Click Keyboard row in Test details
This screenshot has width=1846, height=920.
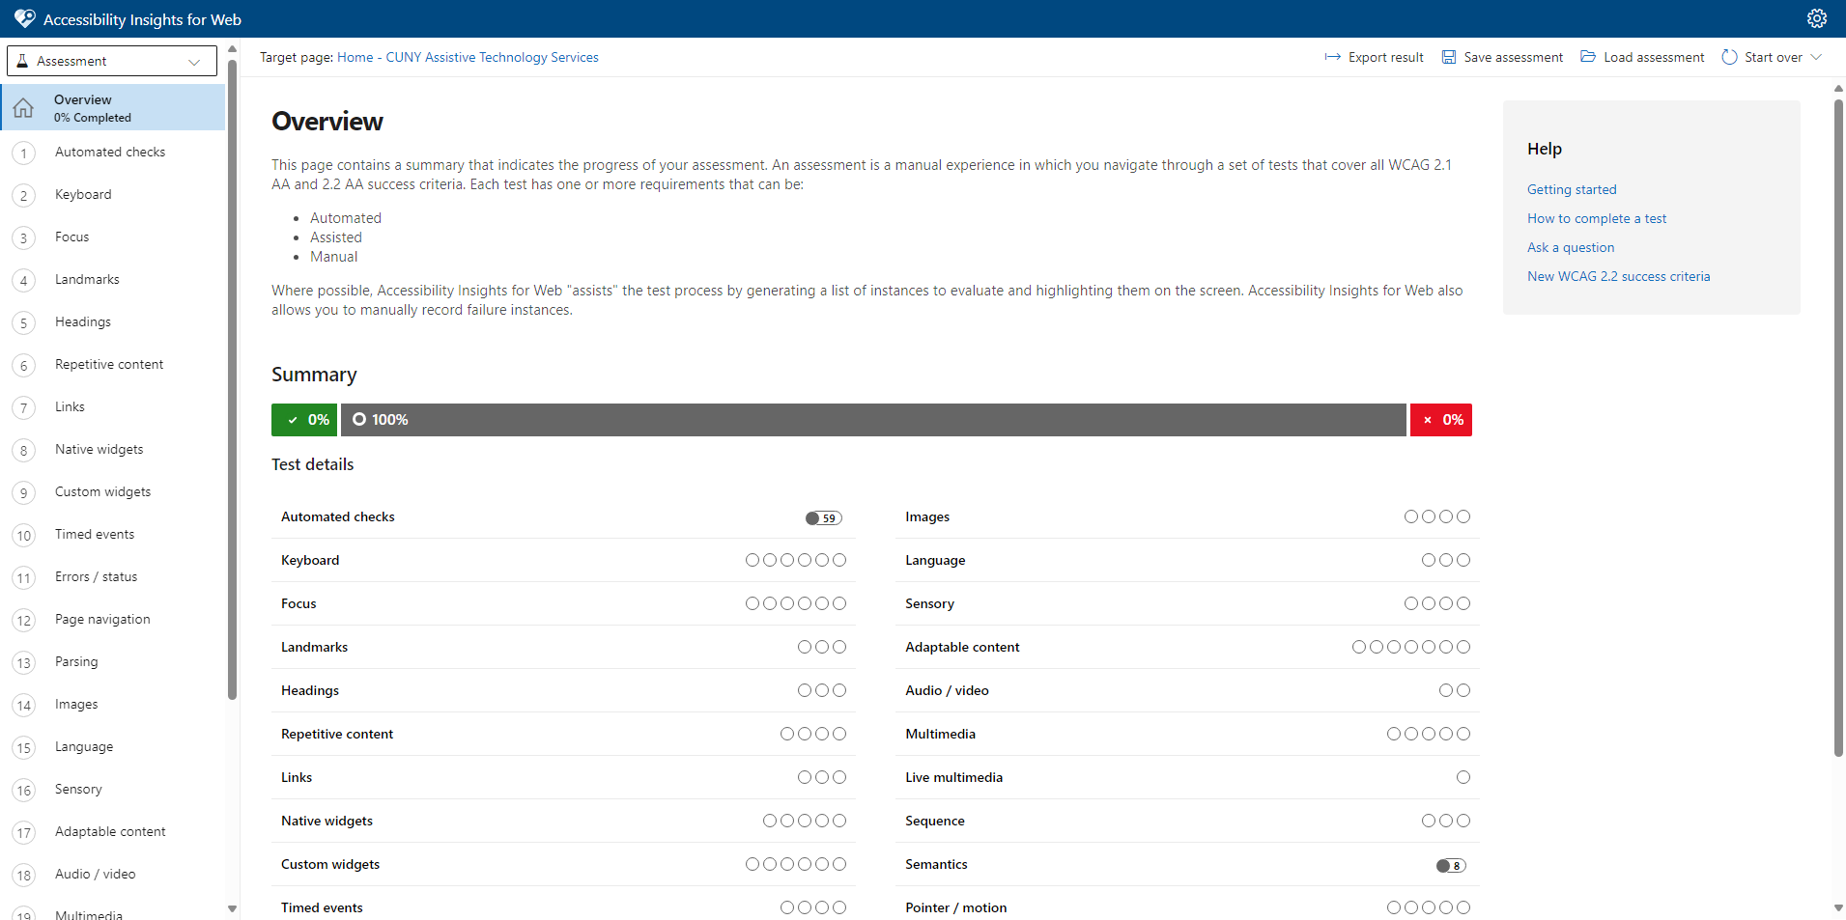pos(563,560)
